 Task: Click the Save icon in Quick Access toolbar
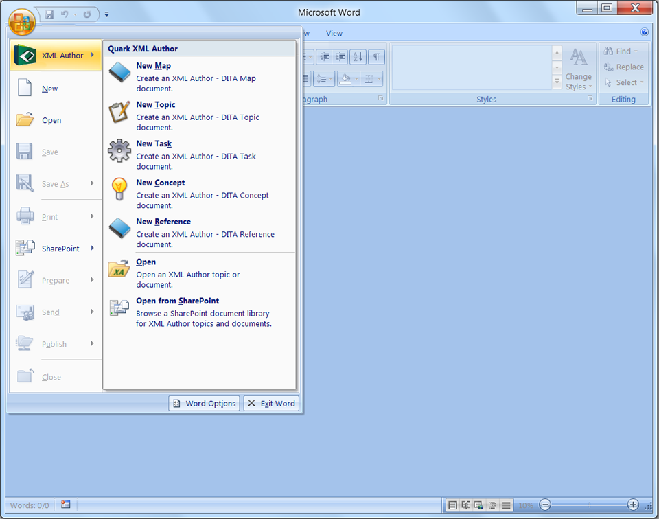pyautogui.click(x=49, y=14)
